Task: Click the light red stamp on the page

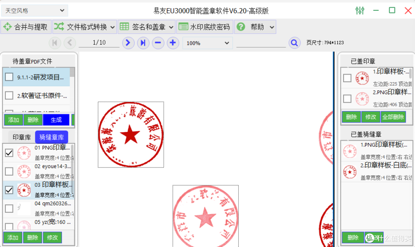Action: [x=205, y=216]
